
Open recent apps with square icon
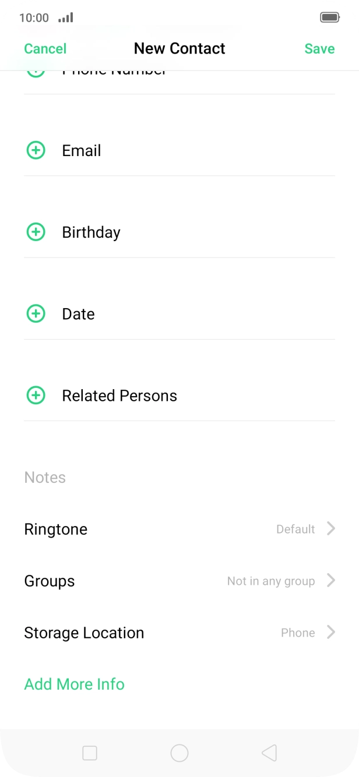click(90, 753)
